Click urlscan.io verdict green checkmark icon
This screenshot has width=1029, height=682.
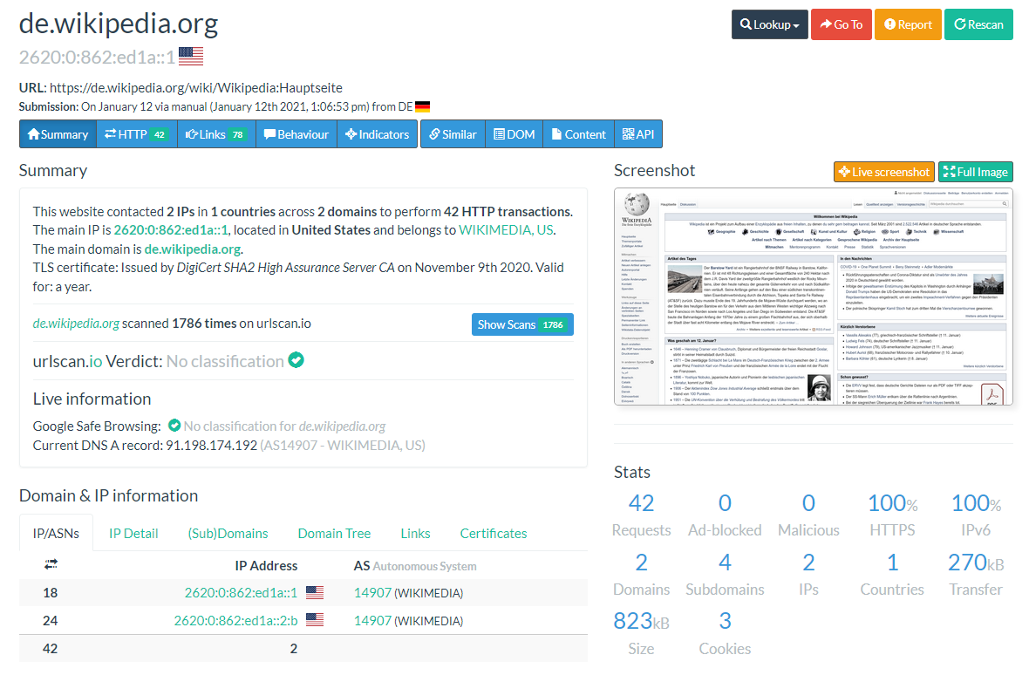pos(296,359)
